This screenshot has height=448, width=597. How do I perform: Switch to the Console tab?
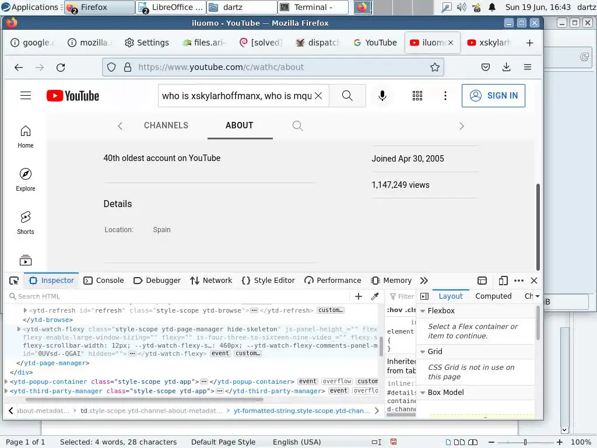(104, 281)
